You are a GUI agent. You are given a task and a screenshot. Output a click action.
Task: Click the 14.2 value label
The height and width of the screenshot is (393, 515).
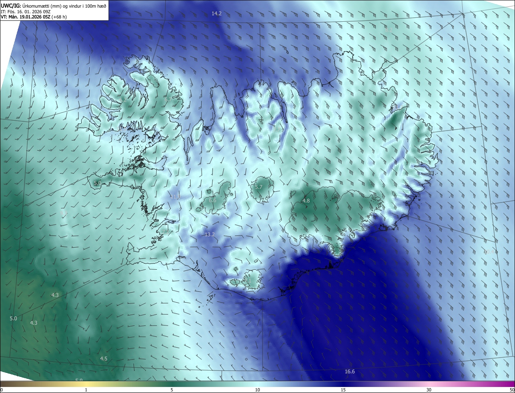click(x=216, y=13)
